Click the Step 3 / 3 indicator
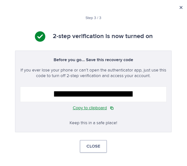The height and width of the screenshot is (166, 187). click(93, 18)
